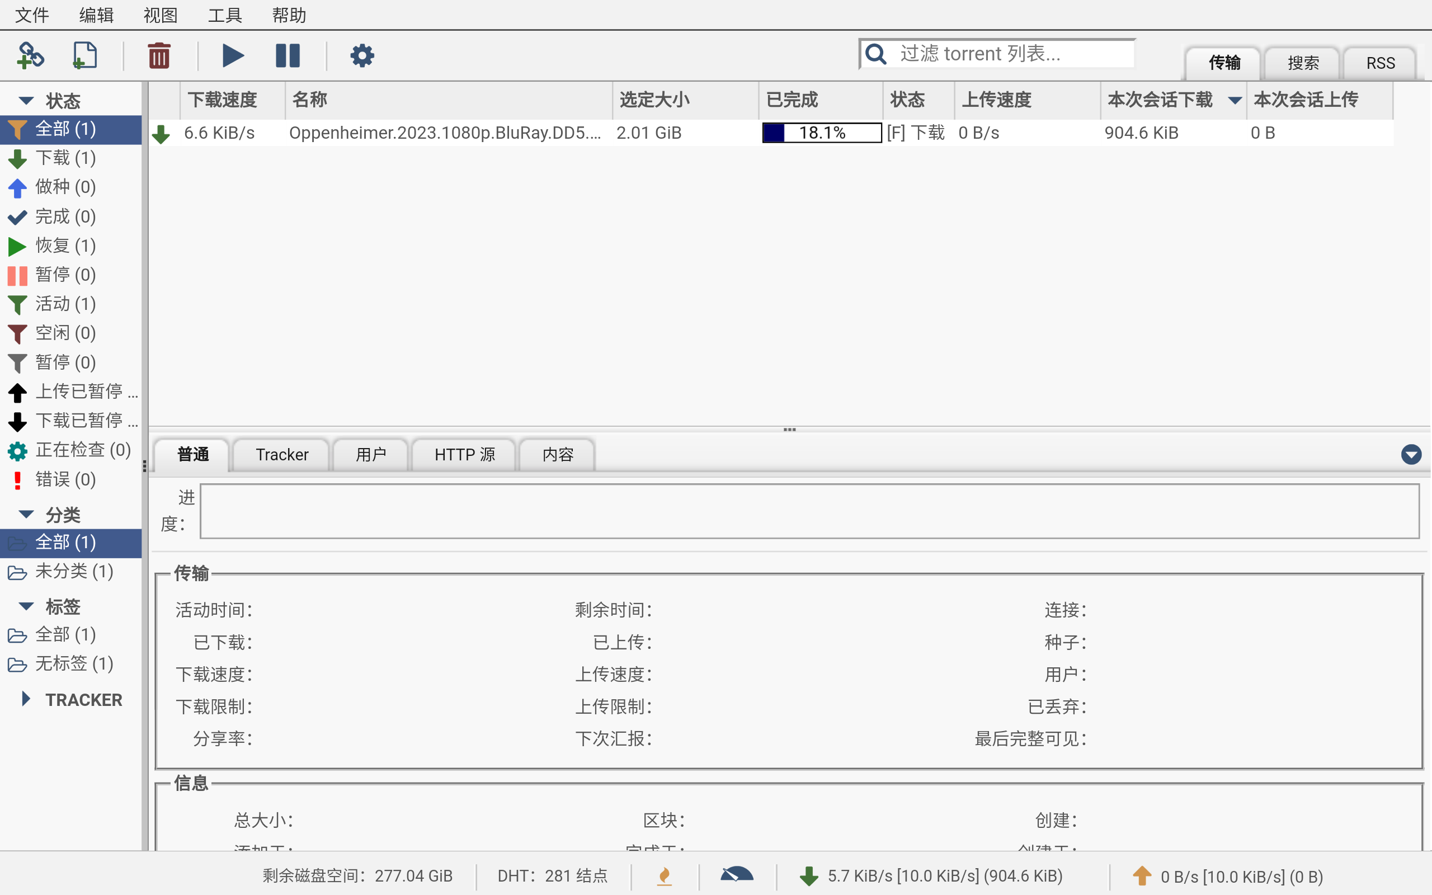The image size is (1432, 895).
Task: Click the empty 进度 pieces bar
Action: [809, 511]
